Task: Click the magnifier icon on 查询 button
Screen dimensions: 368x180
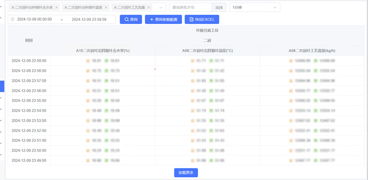Action: (127, 20)
